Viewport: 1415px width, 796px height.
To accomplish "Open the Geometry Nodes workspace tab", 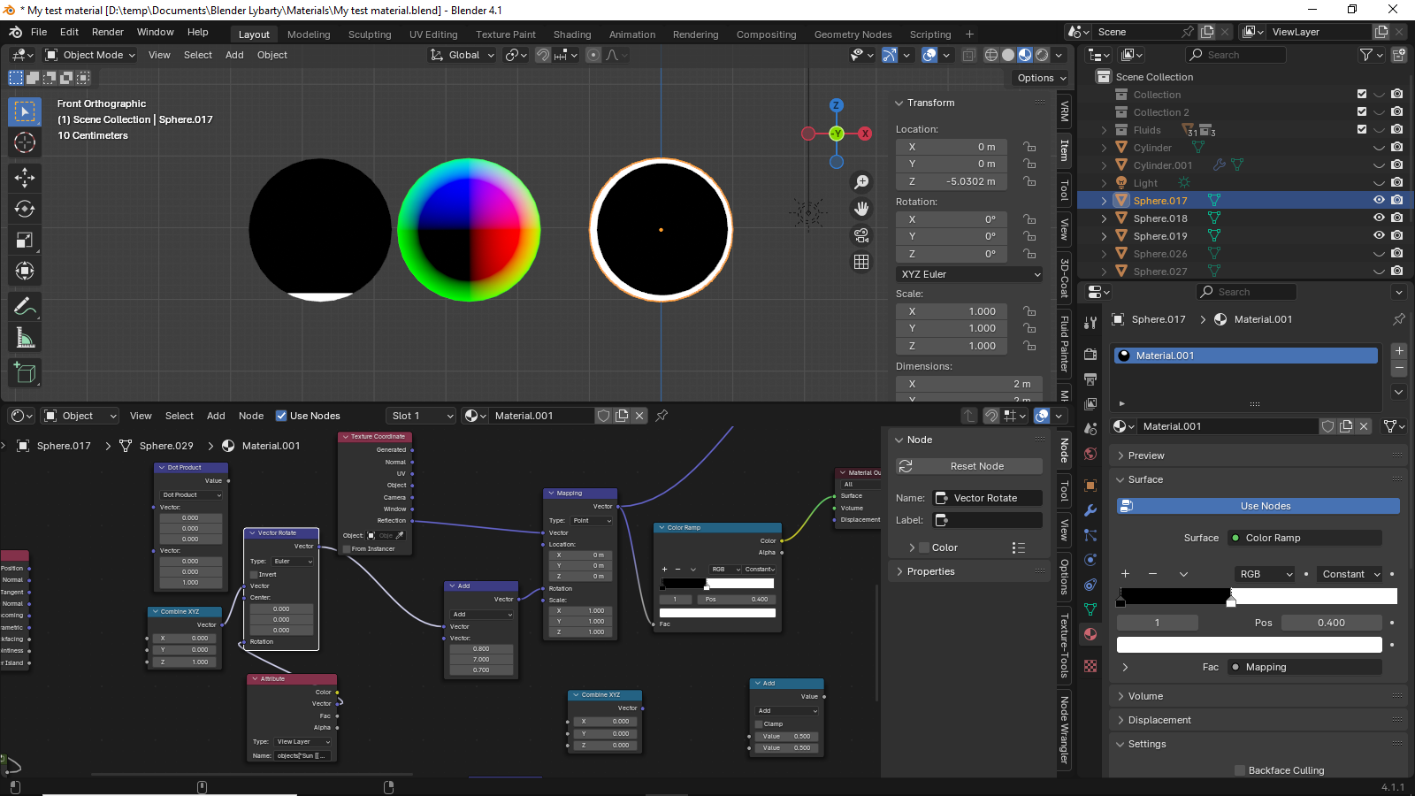I will [853, 34].
